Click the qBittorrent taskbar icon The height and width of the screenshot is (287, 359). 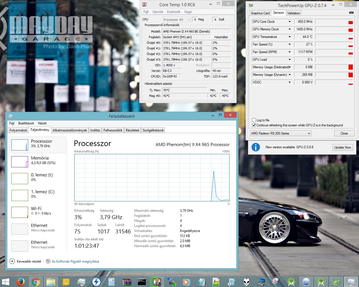[x=306, y=282]
